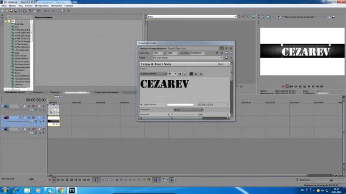Toggle Loop Playback in timeline transport
This screenshot has height=194, width=346.
(54, 180)
